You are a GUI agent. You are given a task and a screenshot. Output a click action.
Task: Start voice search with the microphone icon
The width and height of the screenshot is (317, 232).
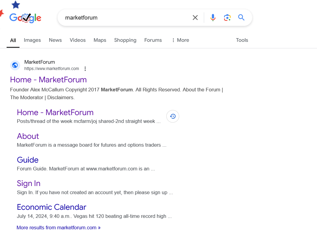coord(213,18)
